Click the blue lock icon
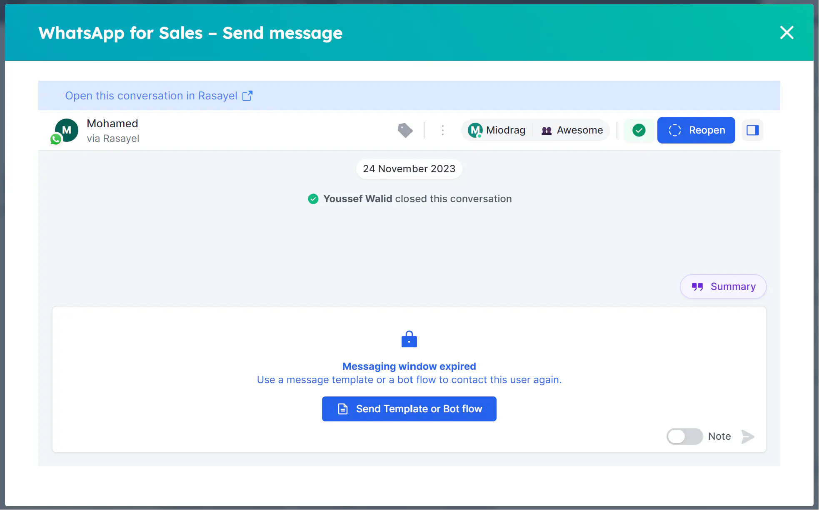The height and width of the screenshot is (510, 819). pyautogui.click(x=409, y=339)
